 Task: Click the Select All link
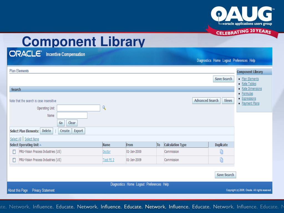[16, 139]
